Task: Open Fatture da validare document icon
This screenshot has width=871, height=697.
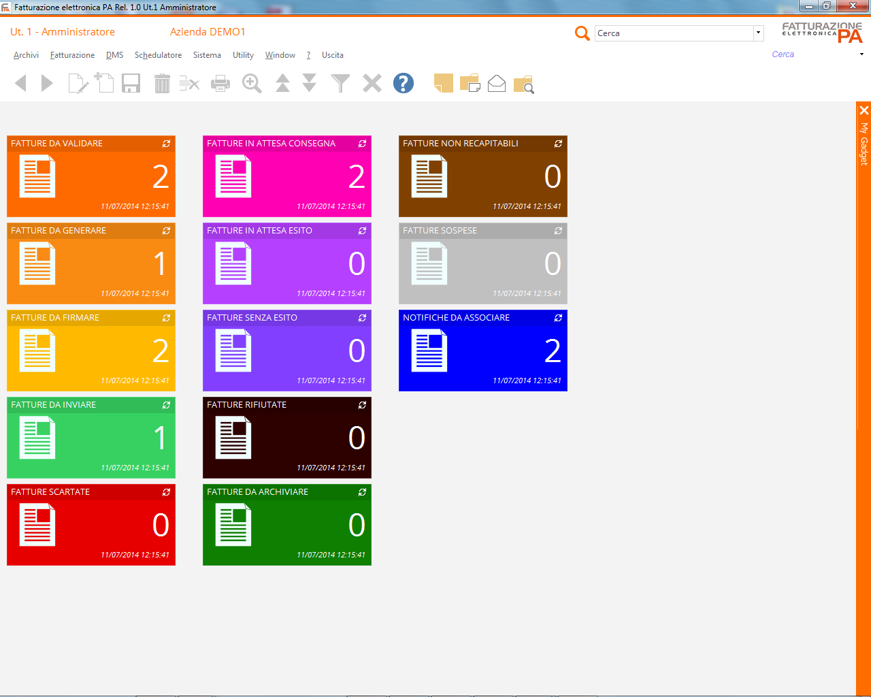Action: point(37,176)
